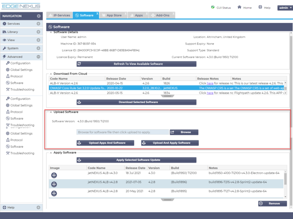This screenshot has width=293, height=219.
Task: Click the Browse button
Action: coord(184,132)
